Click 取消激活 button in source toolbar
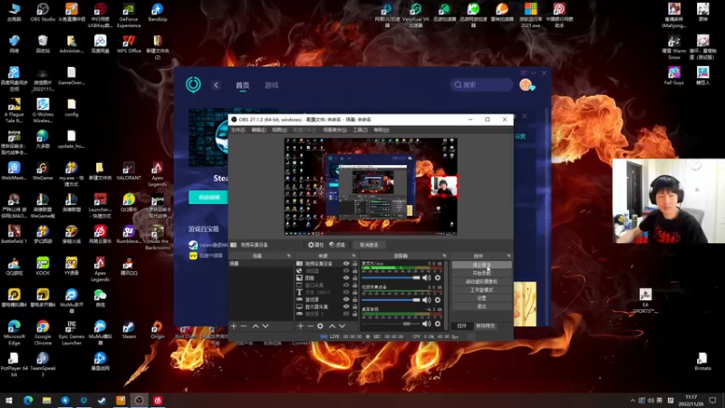 [369, 245]
